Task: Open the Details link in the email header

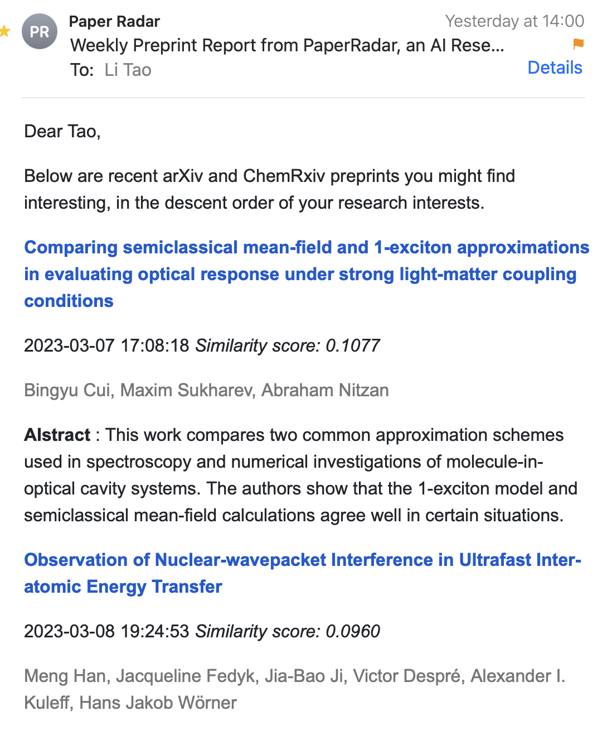Action: (x=555, y=68)
